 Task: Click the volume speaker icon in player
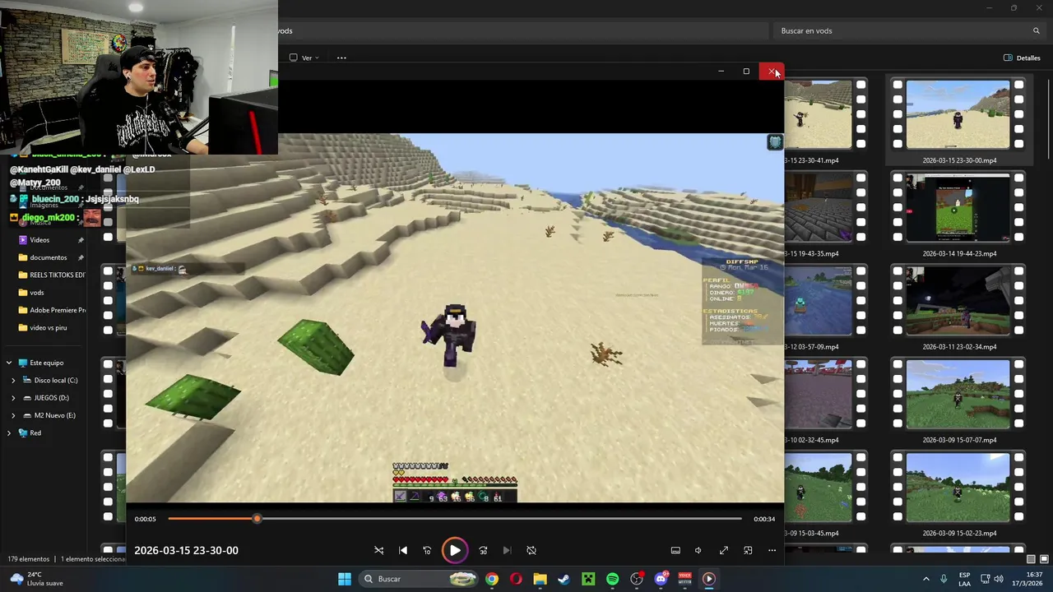698,550
